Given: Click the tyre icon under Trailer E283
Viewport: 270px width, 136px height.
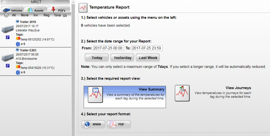Looking at the screenshot, I should (18, 72).
